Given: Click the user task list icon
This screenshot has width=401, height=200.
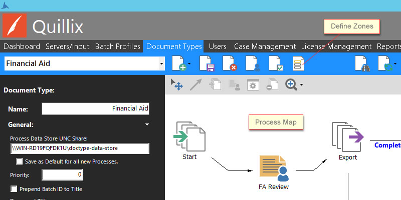Looking at the screenshot, I should tap(234, 85).
